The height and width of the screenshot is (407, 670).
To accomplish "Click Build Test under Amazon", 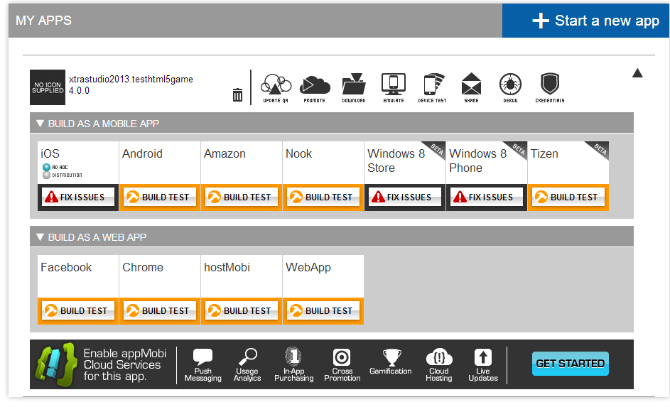I will [x=242, y=197].
